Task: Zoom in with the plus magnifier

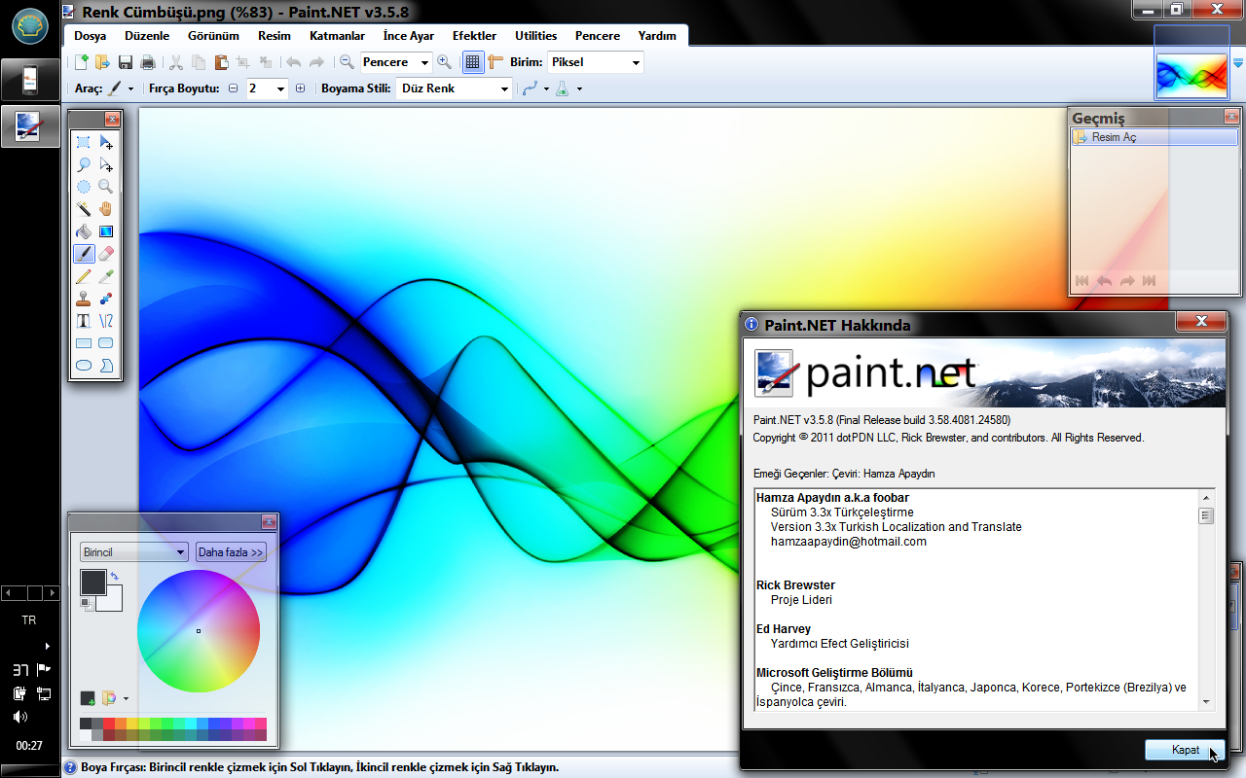Action: tap(445, 62)
